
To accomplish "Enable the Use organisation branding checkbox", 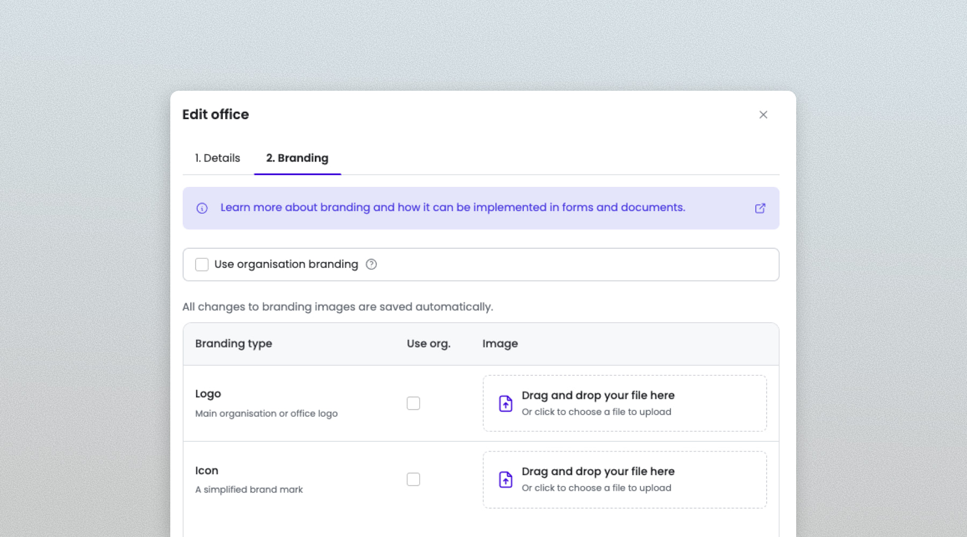I will [x=202, y=265].
